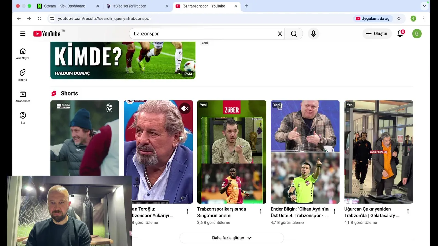438x246 pixels.
Task: Bookmark this page with the star icon
Action: point(399,18)
